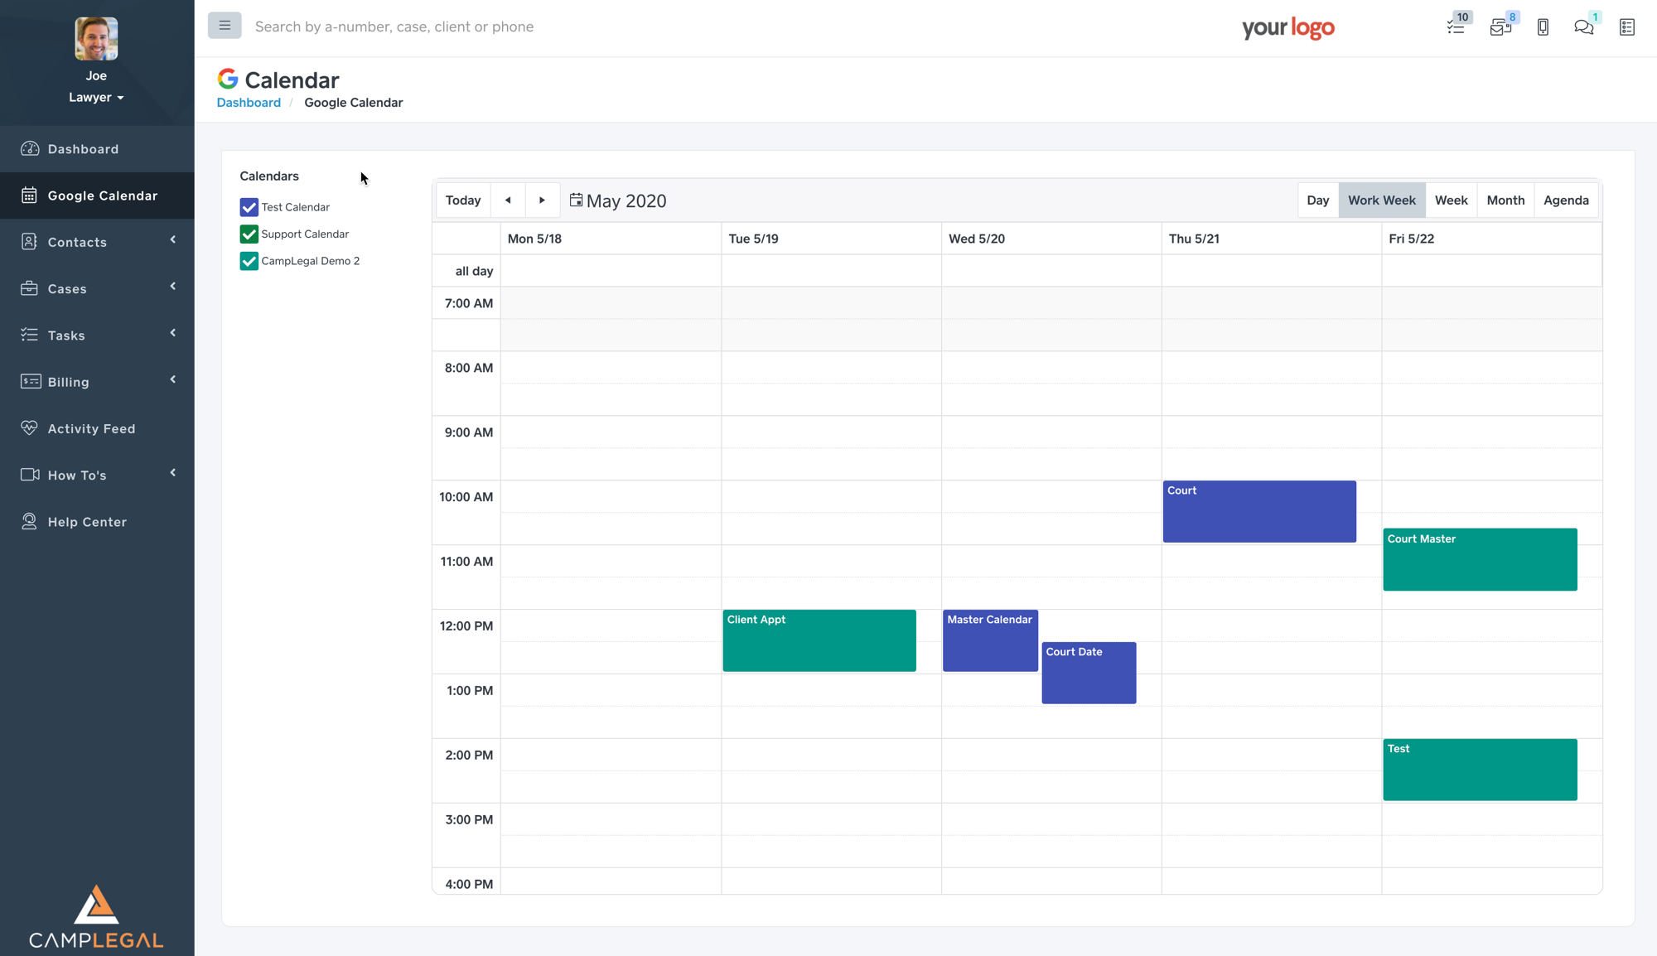Advance to next week with right arrow
The width and height of the screenshot is (1657, 956).
click(542, 200)
